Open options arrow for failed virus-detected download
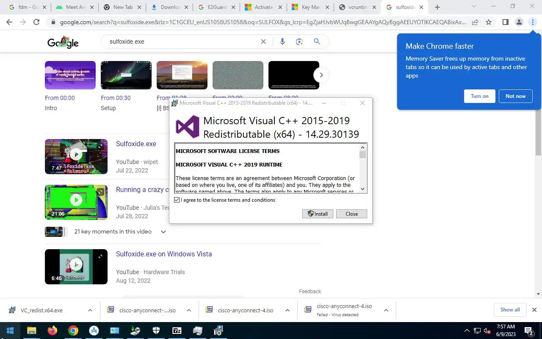This screenshot has height=339, width=542. click(x=386, y=310)
